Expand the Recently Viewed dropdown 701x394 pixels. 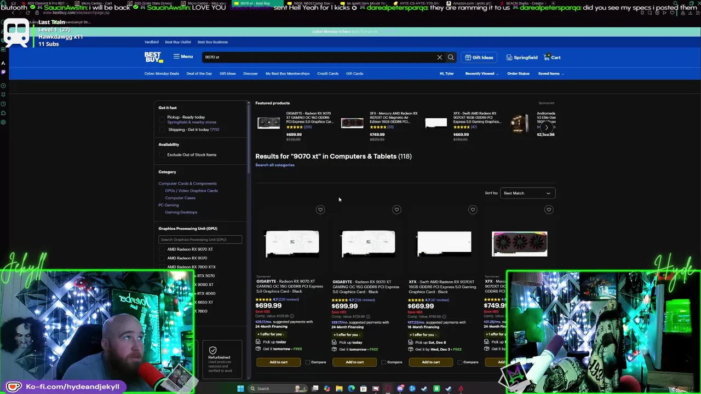tap(481, 73)
